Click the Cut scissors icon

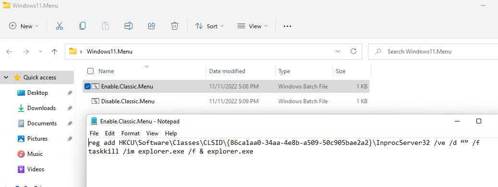pyautogui.click(x=59, y=26)
